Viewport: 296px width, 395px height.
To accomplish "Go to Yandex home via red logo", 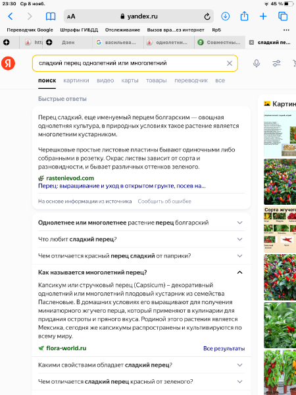I will (x=8, y=63).
